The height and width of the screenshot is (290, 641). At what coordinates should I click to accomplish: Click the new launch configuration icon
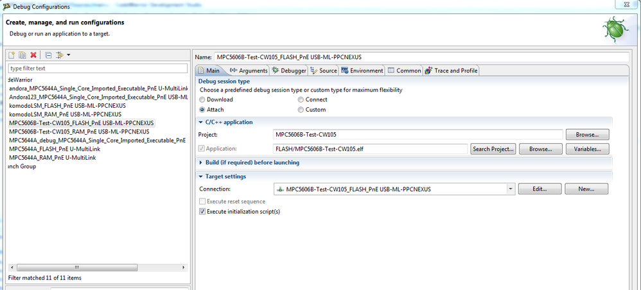12,55
